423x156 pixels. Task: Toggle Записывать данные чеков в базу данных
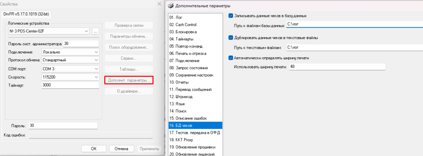(x=231, y=16)
